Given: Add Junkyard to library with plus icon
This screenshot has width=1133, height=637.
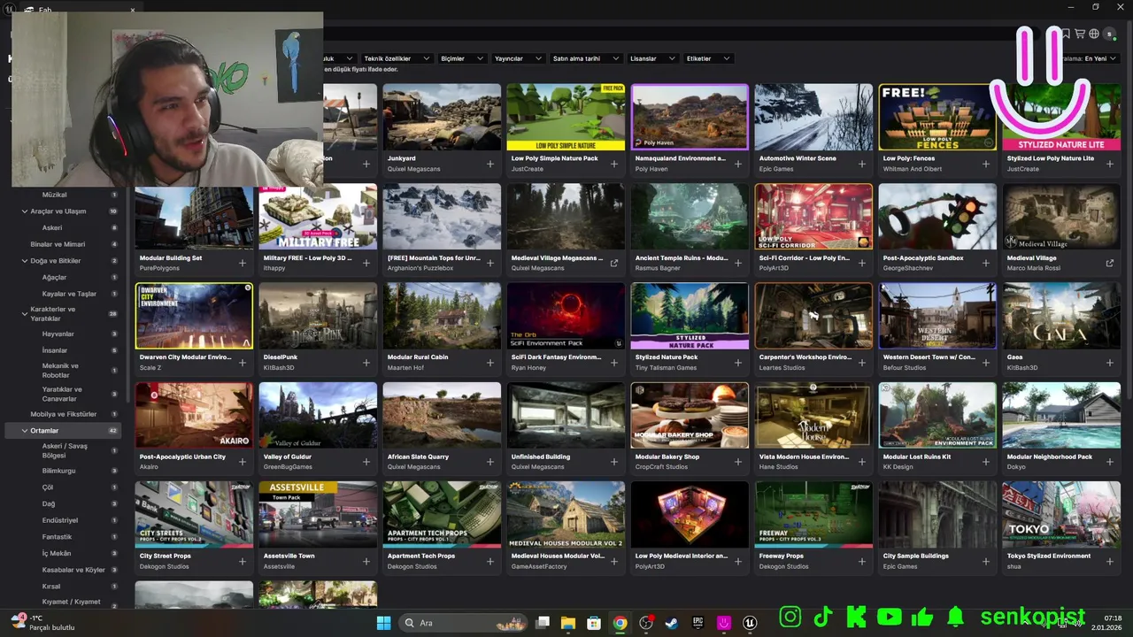Looking at the screenshot, I should click(x=490, y=164).
